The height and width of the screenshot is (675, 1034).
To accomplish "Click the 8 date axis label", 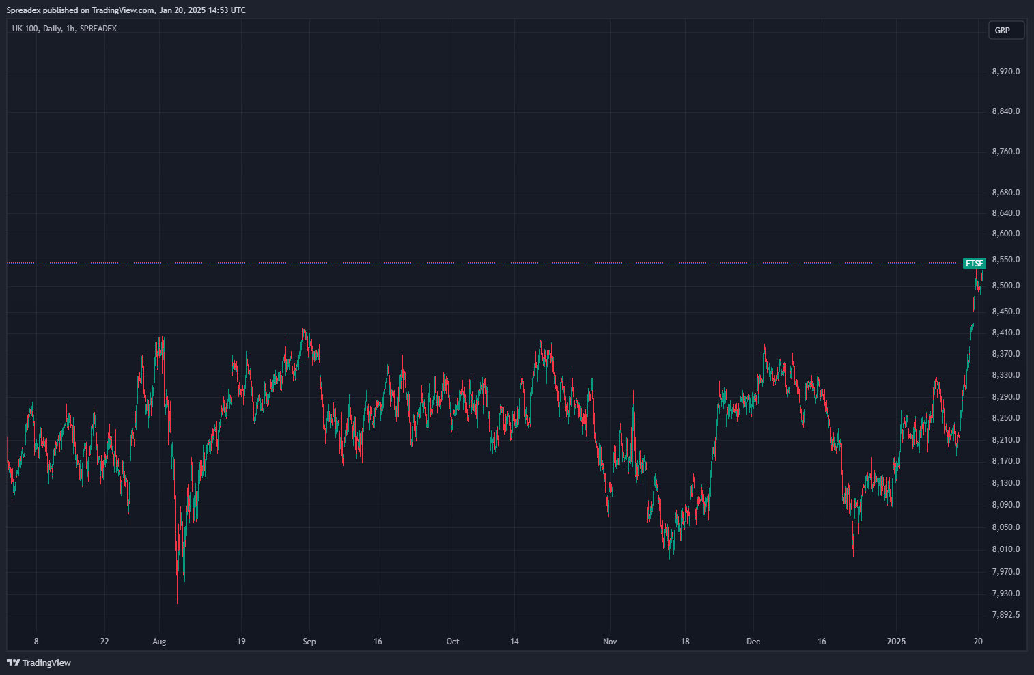I will click(x=36, y=642).
